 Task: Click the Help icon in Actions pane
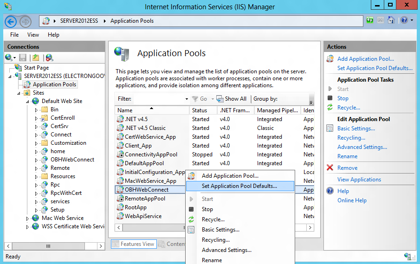click(x=330, y=191)
